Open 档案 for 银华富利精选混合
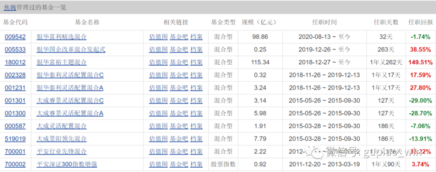This screenshot has height=172, width=436. pos(196,37)
